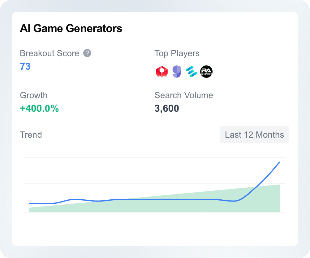This screenshot has width=310, height=258.
Task: Open the red hexagon top player logo
Action: (162, 71)
